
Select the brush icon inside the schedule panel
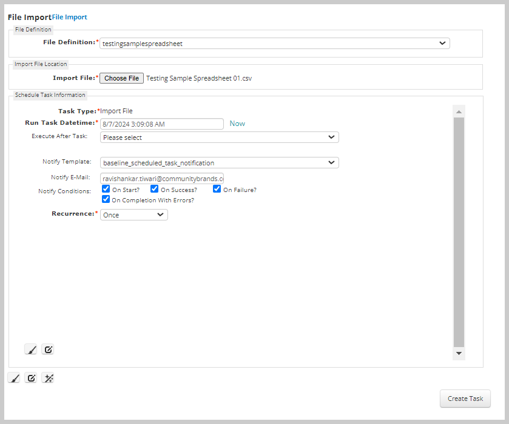pos(30,349)
